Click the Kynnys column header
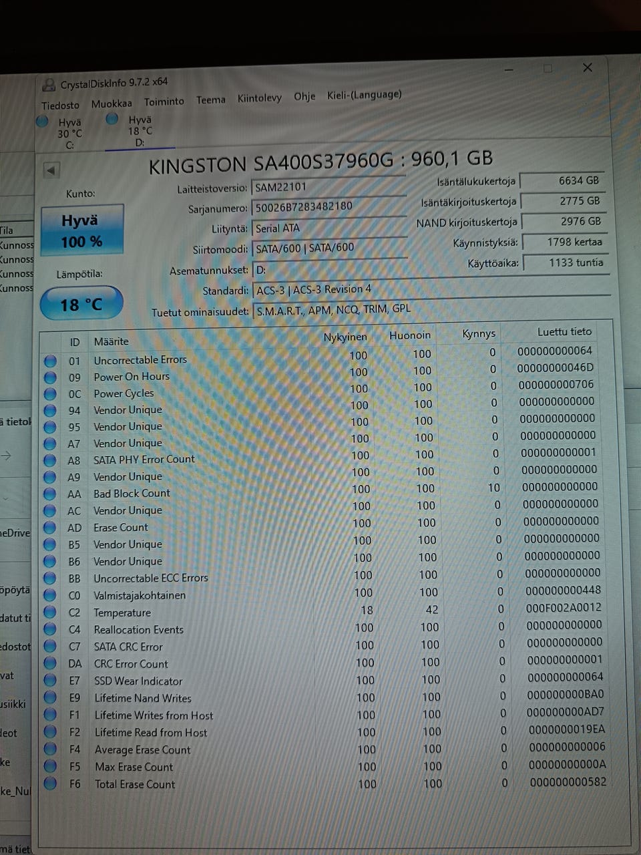Image resolution: width=641 pixels, height=855 pixels. point(479,333)
